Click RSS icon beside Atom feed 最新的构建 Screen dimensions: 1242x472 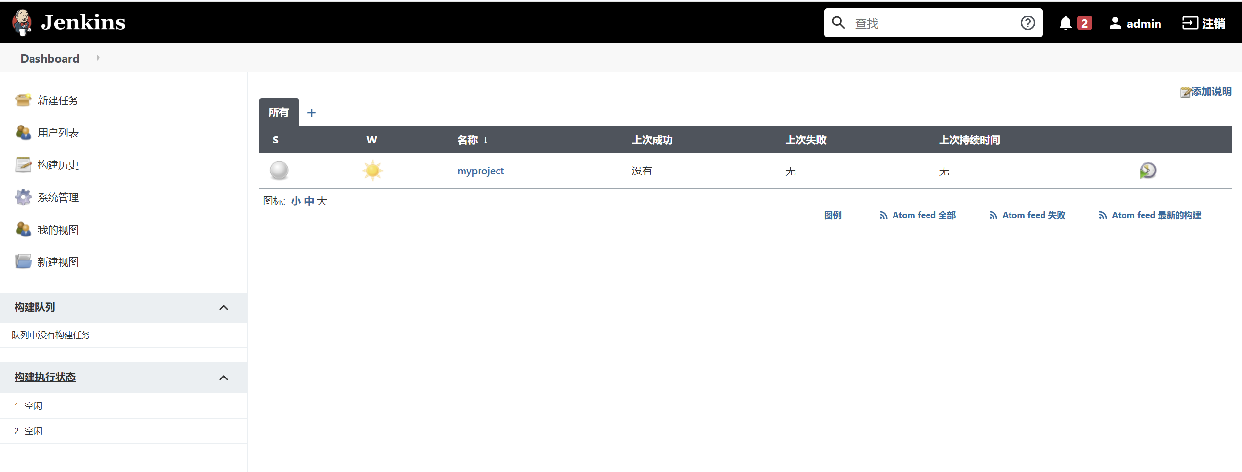coord(1103,215)
